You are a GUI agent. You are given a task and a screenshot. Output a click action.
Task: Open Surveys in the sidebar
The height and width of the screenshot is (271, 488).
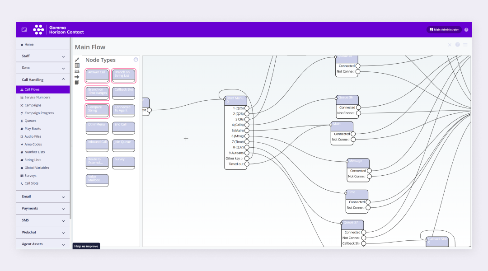(43, 176)
